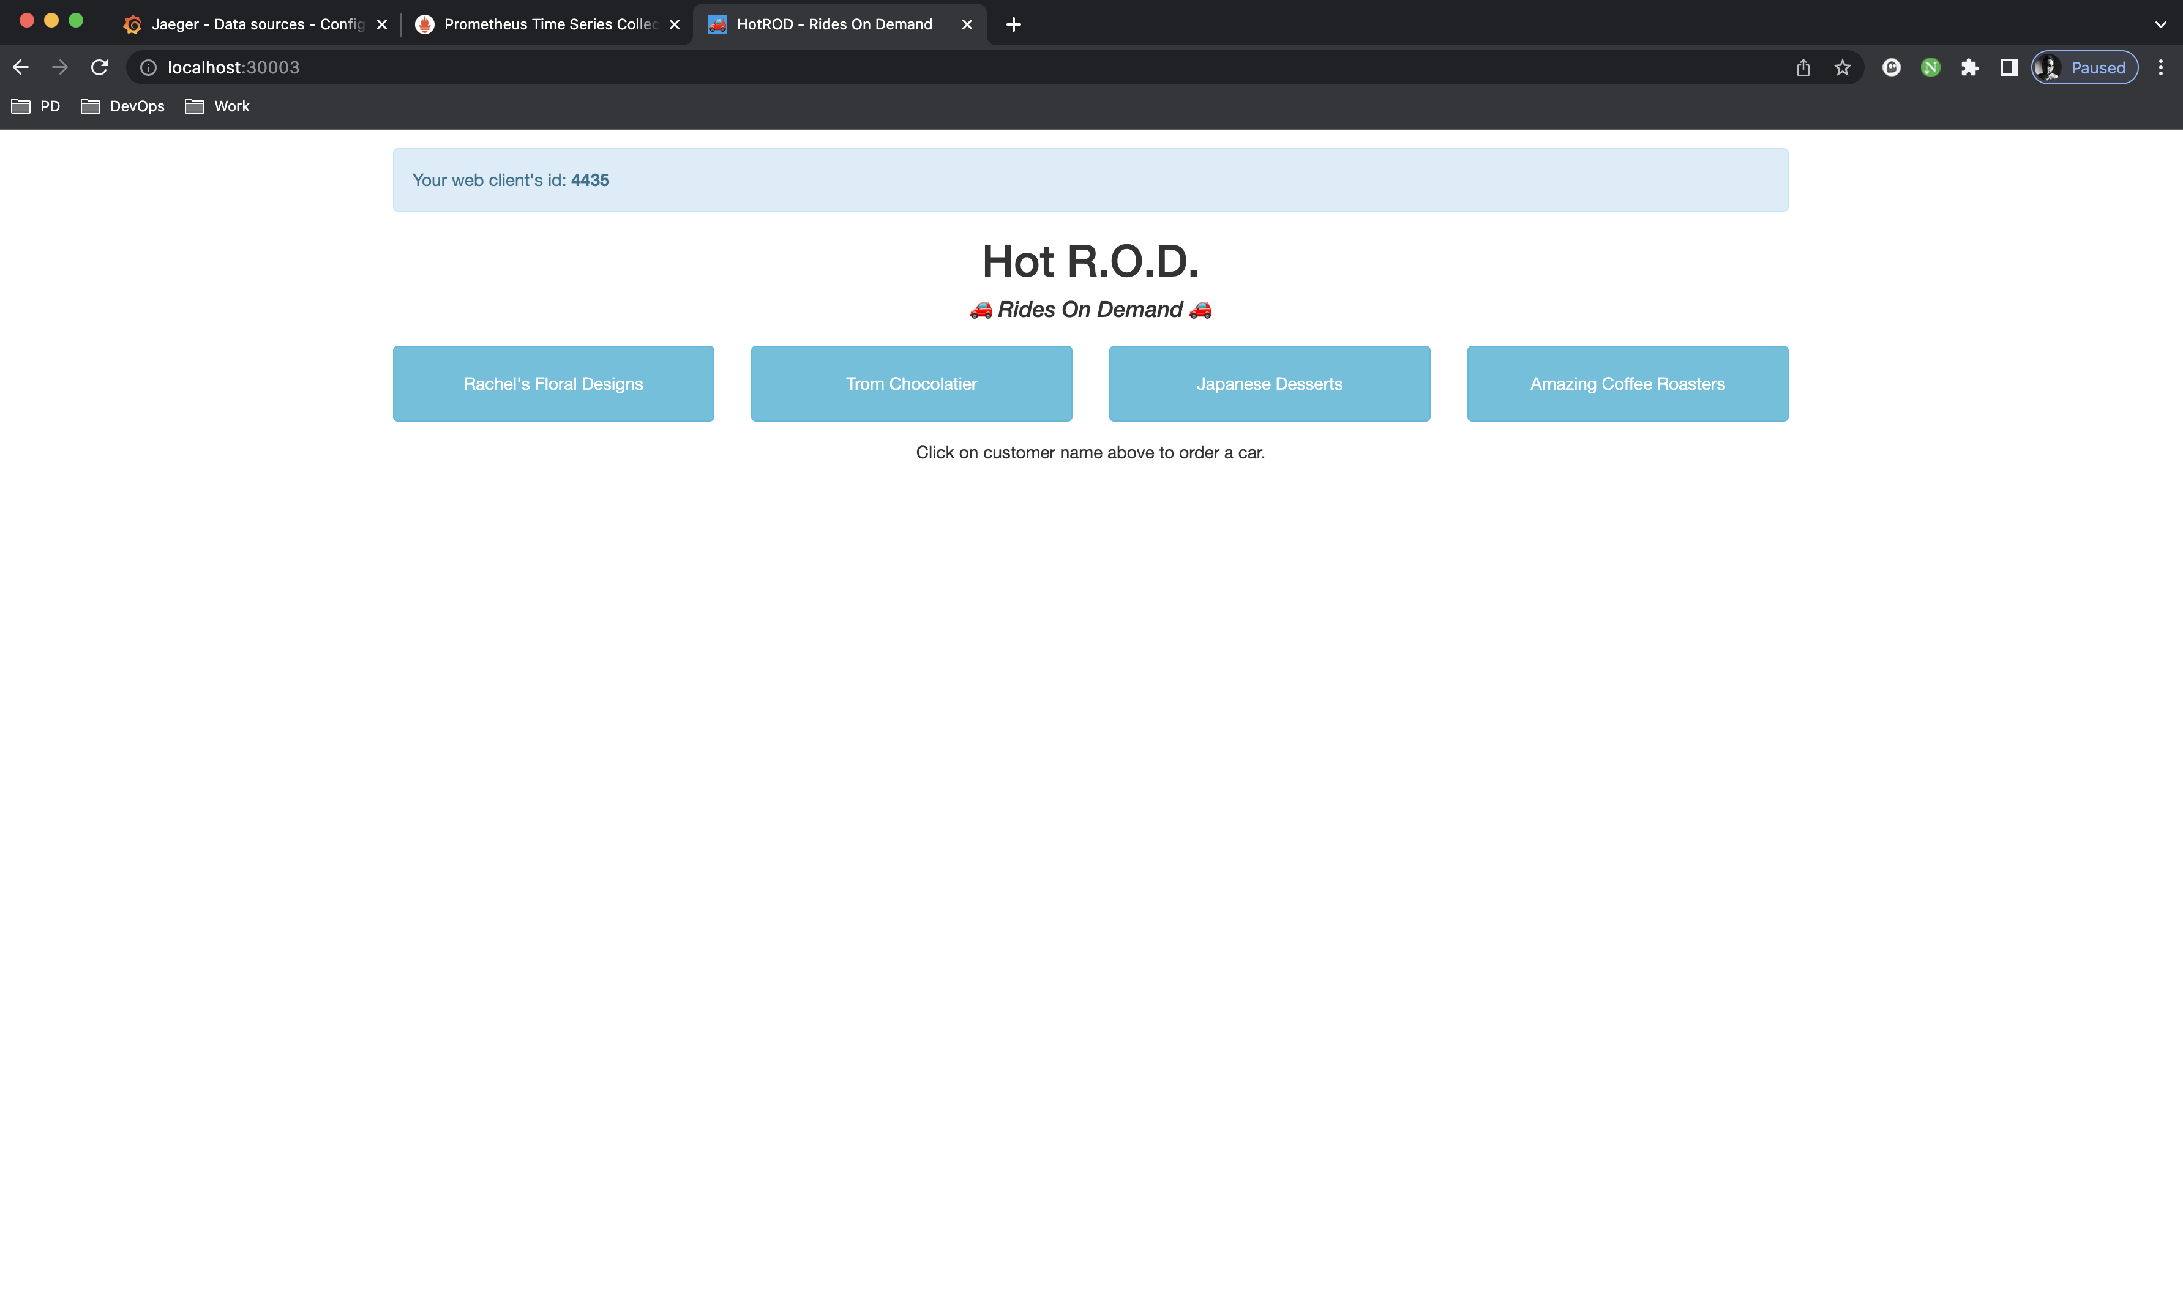Click the site information icon
Viewport: 2183px width, 1312px height.
pyautogui.click(x=149, y=67)
